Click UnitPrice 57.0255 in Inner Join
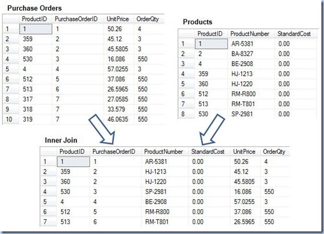 click(x=244, y=202)
